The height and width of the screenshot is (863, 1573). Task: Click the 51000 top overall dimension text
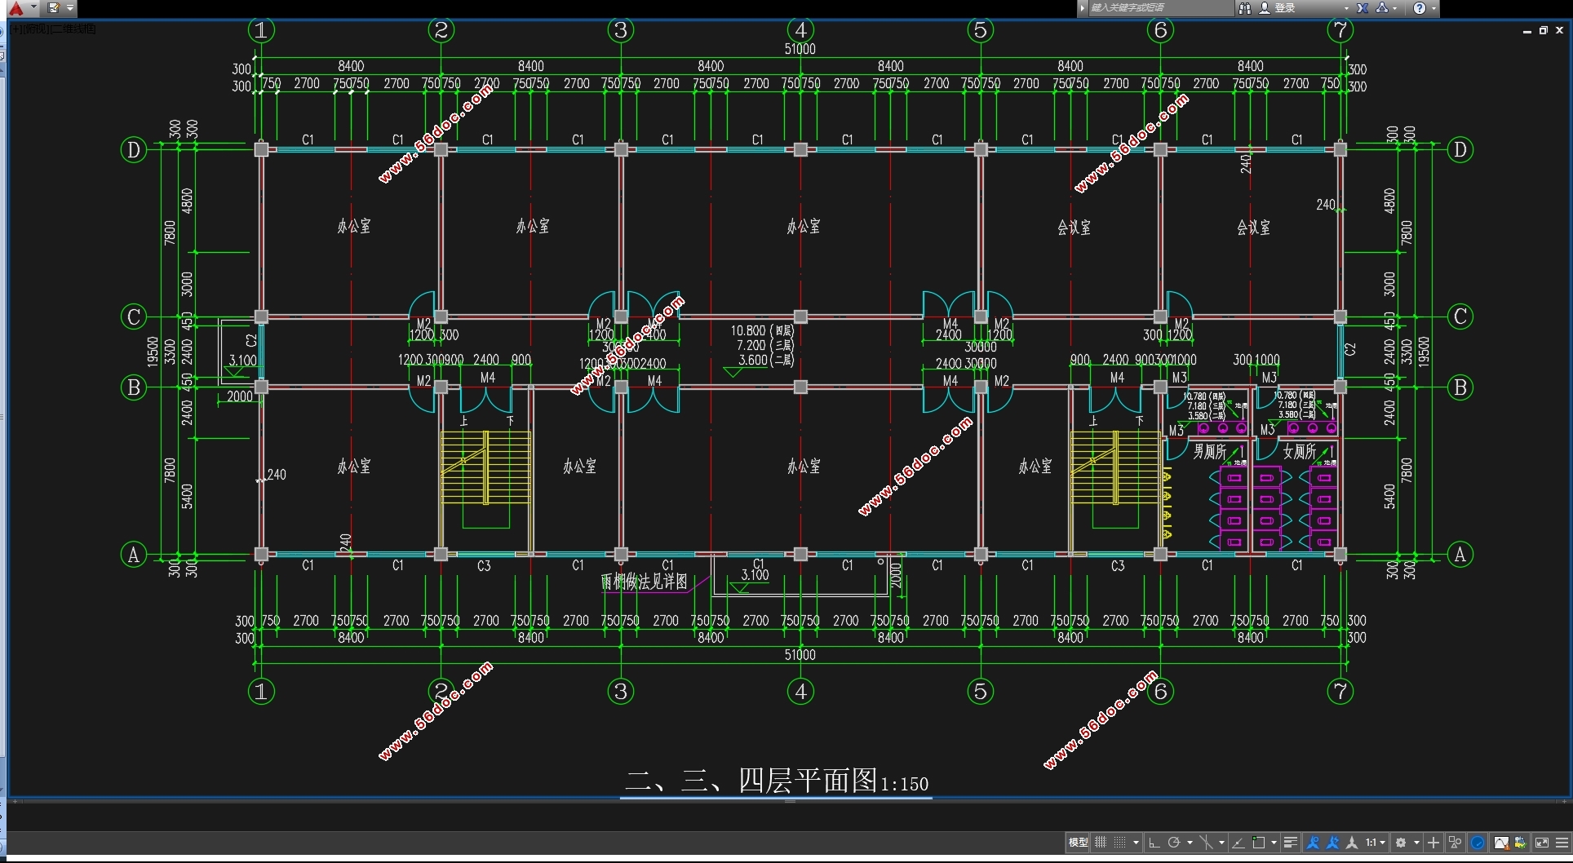800,49
